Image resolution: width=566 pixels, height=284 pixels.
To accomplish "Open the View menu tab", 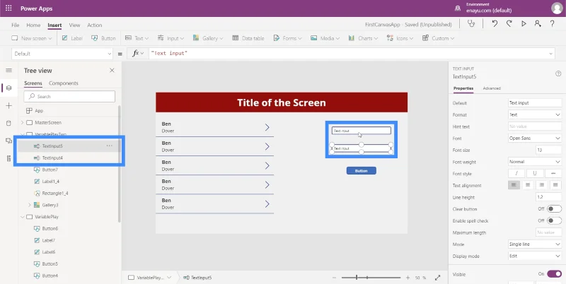I will tap(74, 25).
